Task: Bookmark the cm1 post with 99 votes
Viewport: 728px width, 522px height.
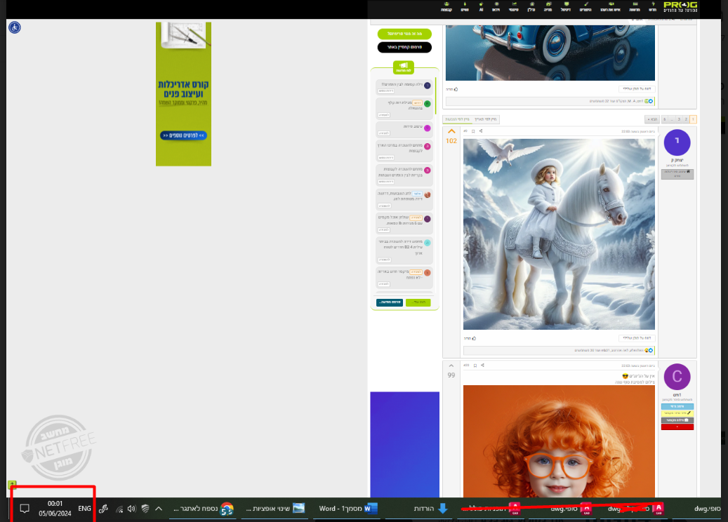Action: tap(475, 366)
